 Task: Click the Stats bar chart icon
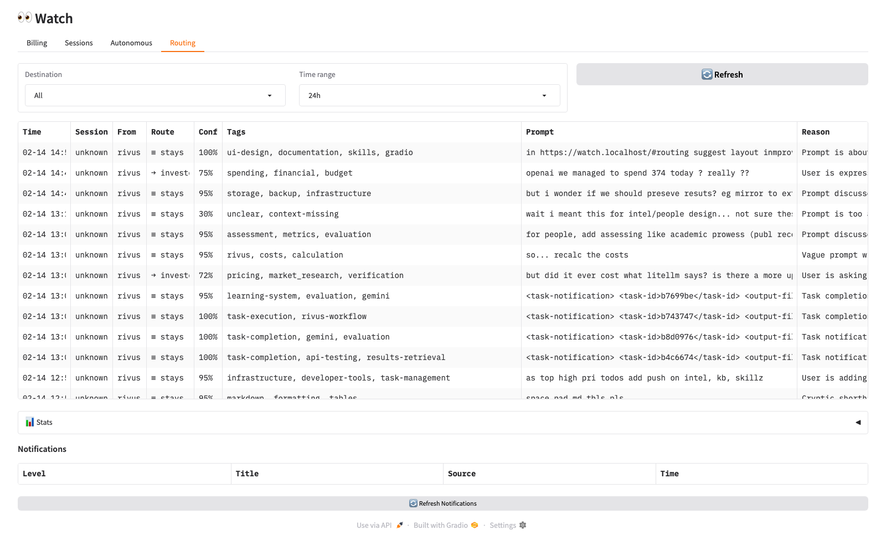tap(30, 423)
